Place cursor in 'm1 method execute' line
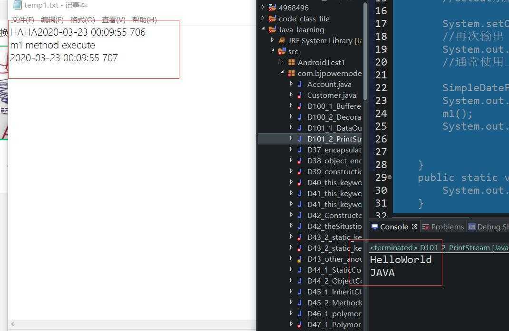The width and height of the screenshot is (509, 331). coord(53,45)
